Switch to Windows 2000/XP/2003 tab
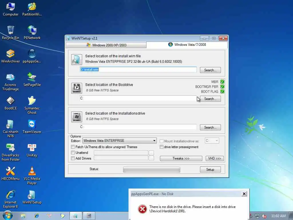 [x=106, y=45]
